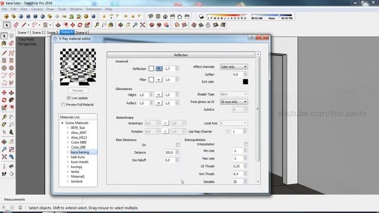Click the Hilight m map button
This screenshot has height=213, width=379.
[159, 95]
